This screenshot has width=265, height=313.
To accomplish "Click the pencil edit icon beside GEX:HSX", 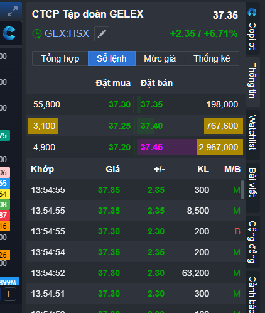I will (102, 34).
